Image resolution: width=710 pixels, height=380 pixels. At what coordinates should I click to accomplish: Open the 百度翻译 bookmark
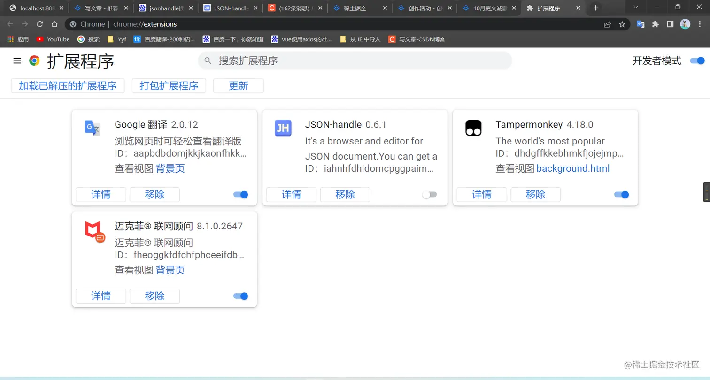[164, 39]
